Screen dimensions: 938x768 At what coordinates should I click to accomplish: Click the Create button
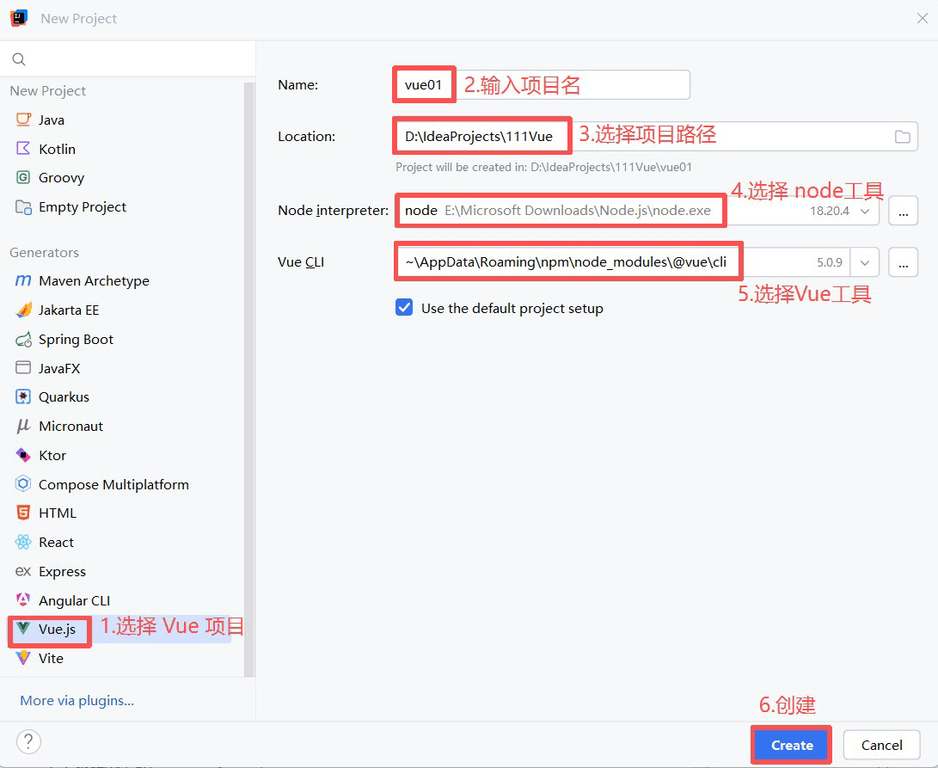tap(792, 746)
